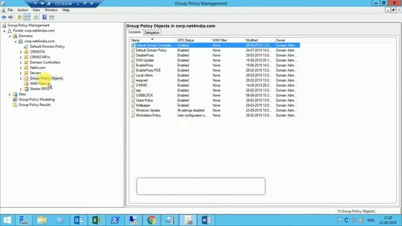The image size is (402, 226).
Task: Open PowerShell from taskbar
Action: pos(115,220)
